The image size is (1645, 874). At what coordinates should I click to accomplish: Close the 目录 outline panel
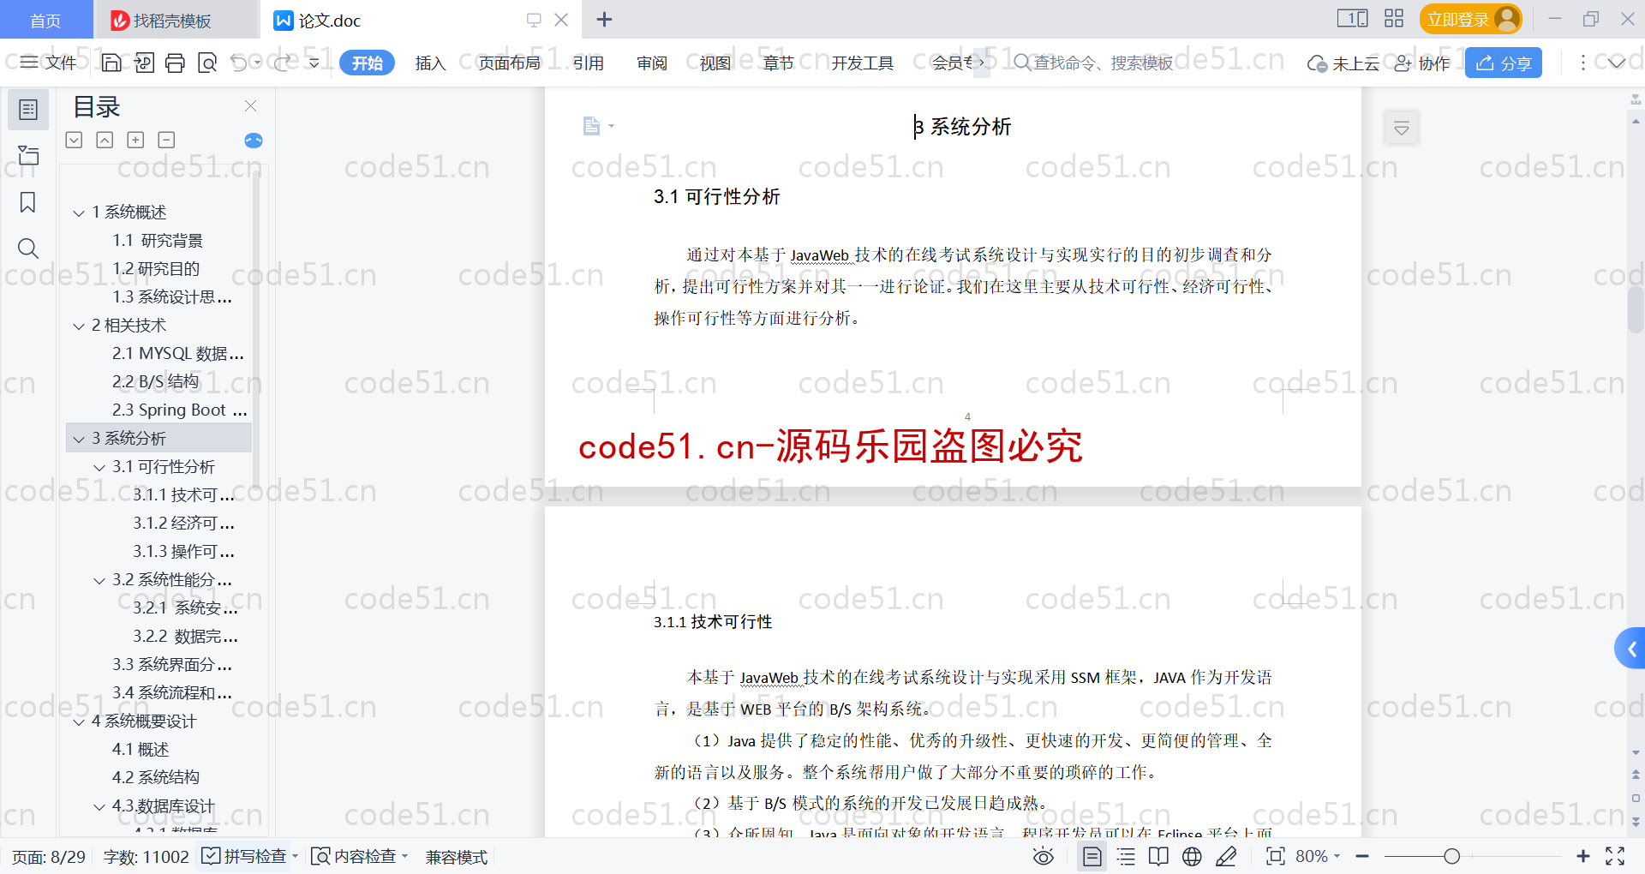click(250, 105)
